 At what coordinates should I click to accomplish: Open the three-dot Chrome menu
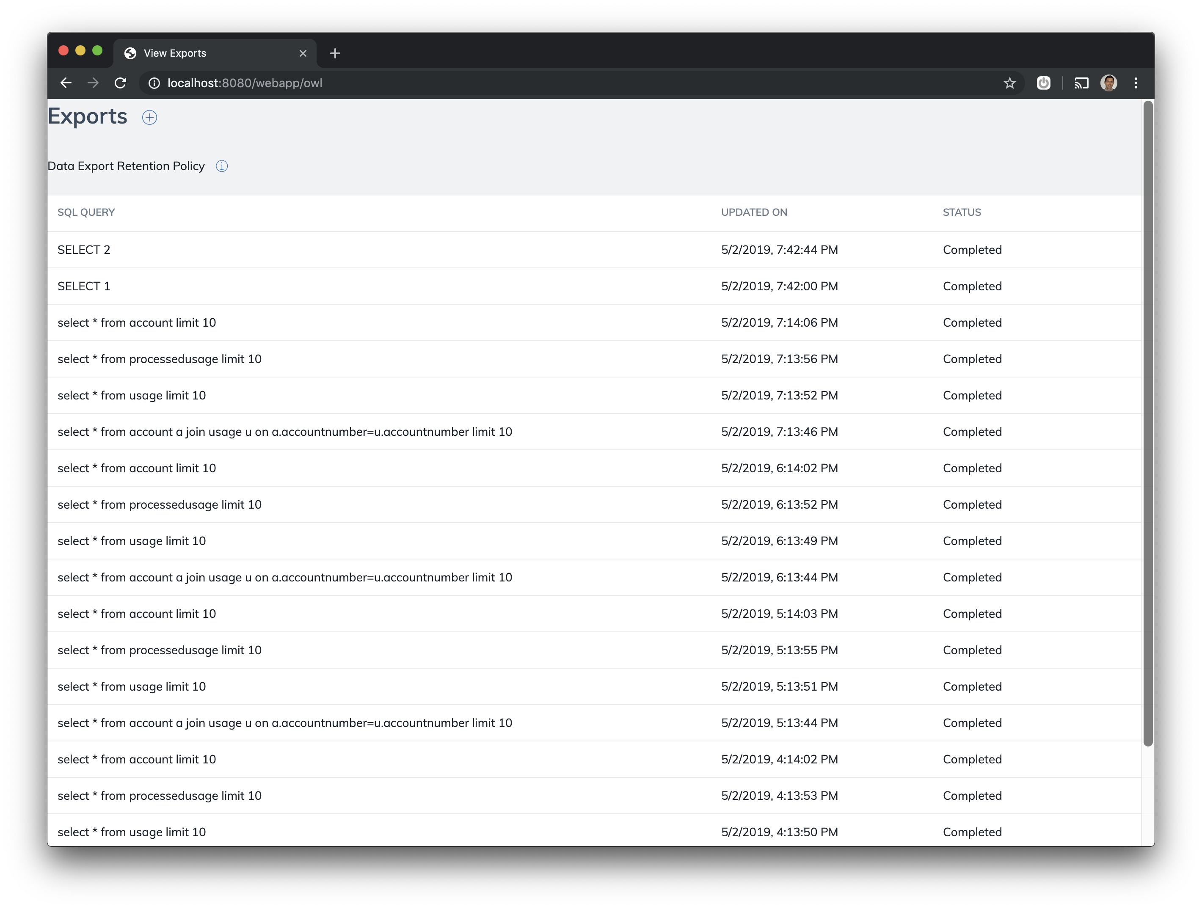(1135, 83)
